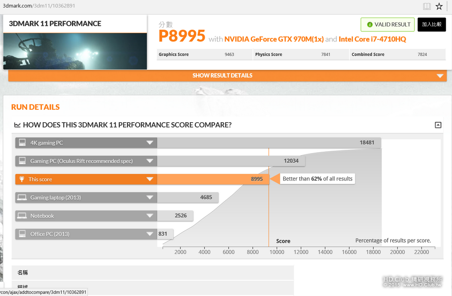Image resolution: width=452 pixels, height=296 pixels.
Task: Expand Gaming PC Oculus Rift dropdown arrow
Action: [x=150, y=161]
